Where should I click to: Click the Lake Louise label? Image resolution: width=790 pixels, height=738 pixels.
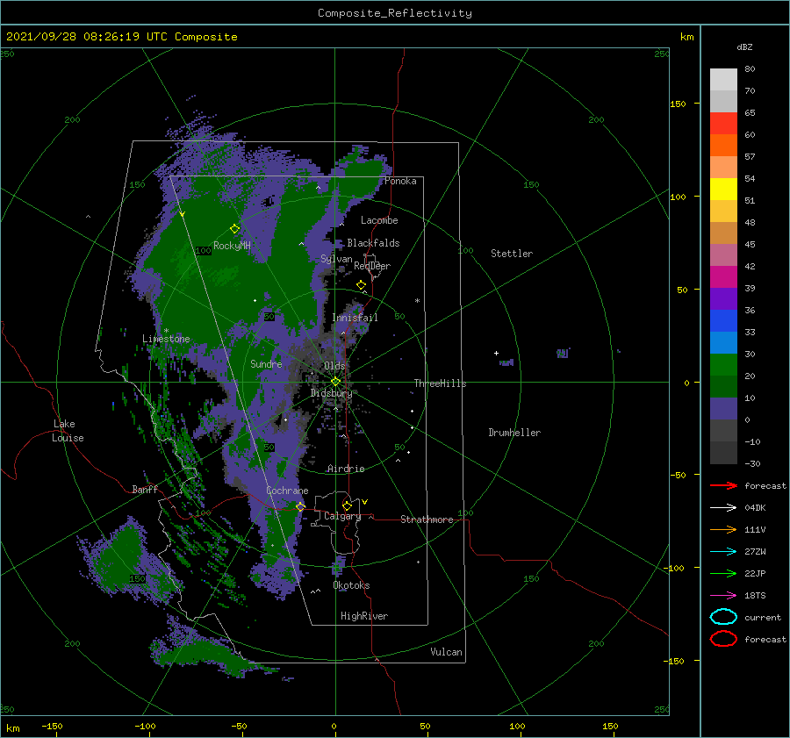(x=68, y=431)
